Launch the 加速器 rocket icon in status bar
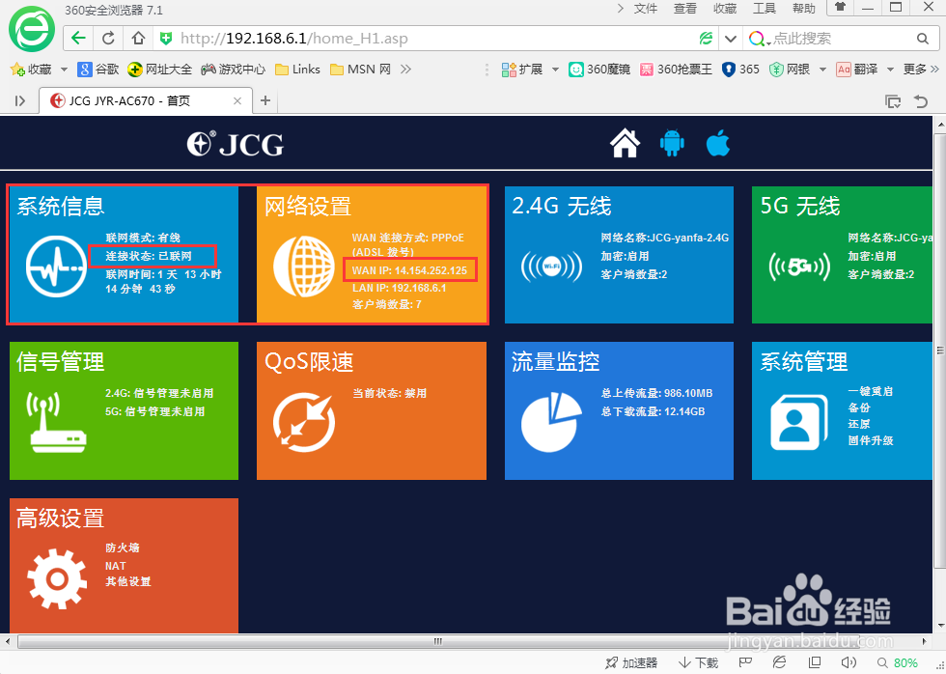Screen dimensions: 946x674 coord(611,662)
